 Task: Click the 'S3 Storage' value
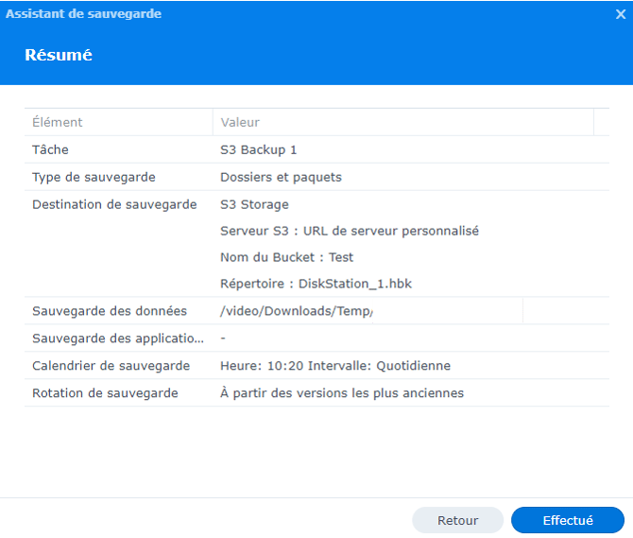click(x=254, y=205)
